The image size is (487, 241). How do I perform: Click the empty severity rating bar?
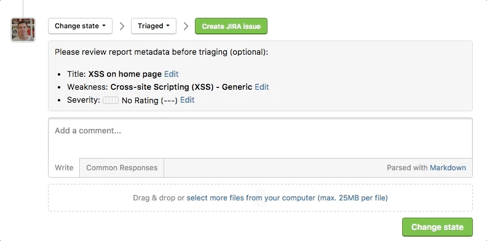pos(111,100)
